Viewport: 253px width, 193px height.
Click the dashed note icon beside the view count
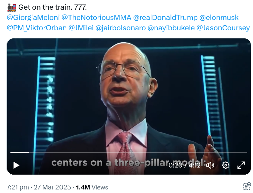tap(247, 187)
